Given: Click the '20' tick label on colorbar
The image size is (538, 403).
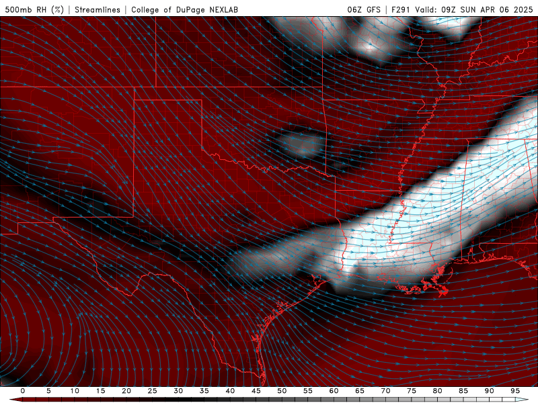Looking at the screenshot, I should coord(126,391).
